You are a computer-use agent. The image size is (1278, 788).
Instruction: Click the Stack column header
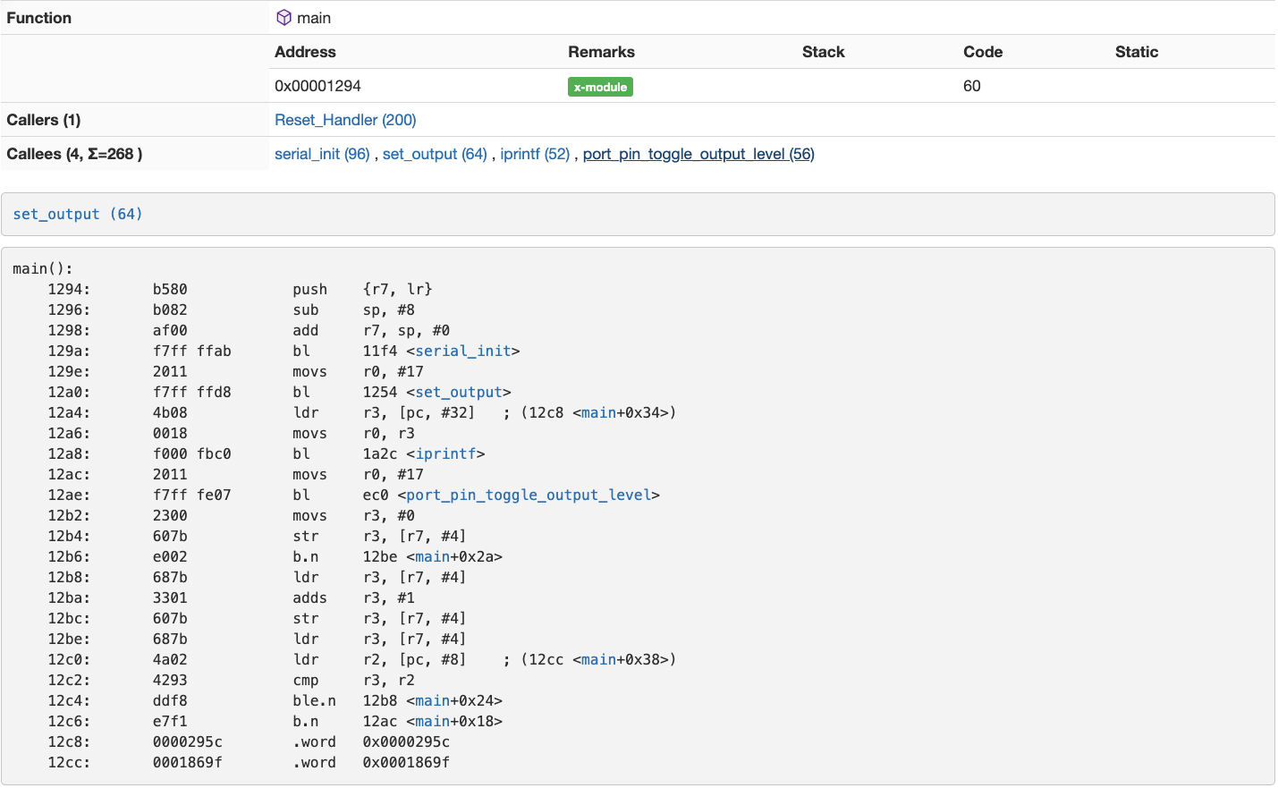coord(823,52)
